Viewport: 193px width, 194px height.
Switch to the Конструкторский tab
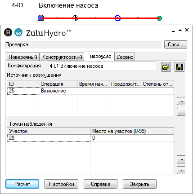(62, 57)
